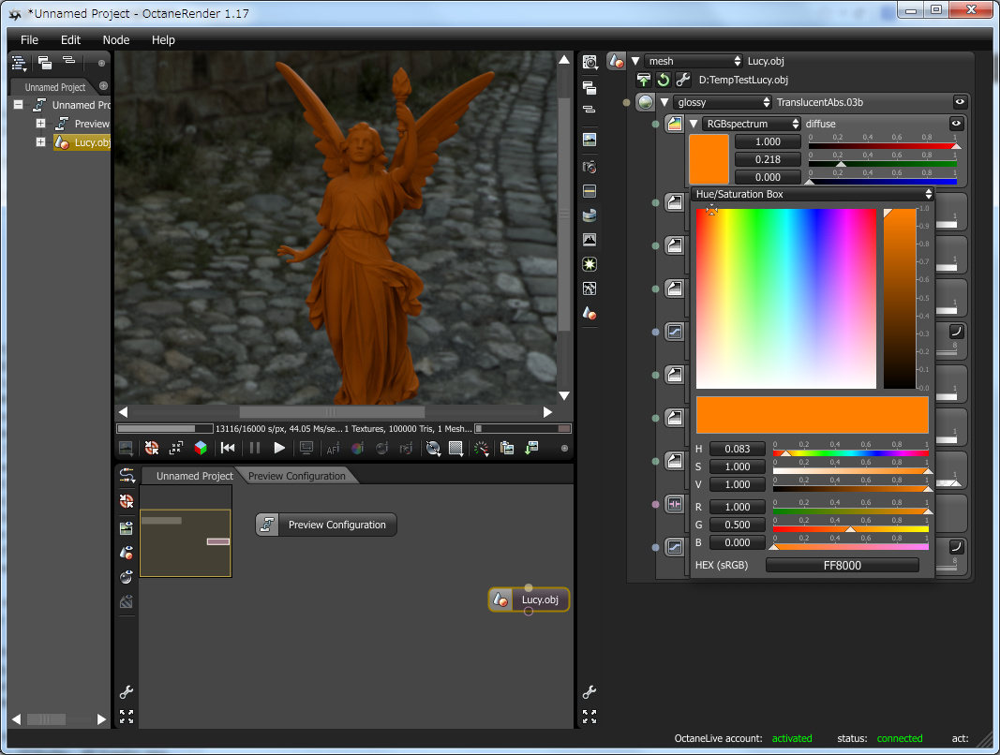
Task: Toggle the diffuse pin eye icon
Action: coord(956,124)
